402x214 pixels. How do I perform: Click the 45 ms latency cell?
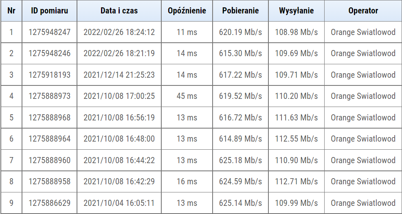[x=187, y=96]
